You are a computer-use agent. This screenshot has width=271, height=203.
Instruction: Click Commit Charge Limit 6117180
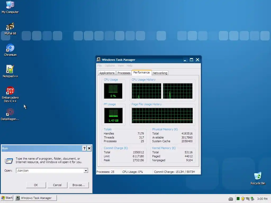(x=138, y=156)
